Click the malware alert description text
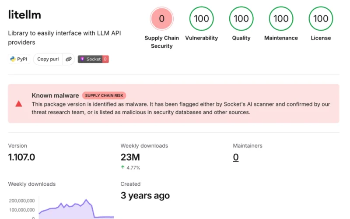This screenshot has height=219, width=350. (181, 108)
